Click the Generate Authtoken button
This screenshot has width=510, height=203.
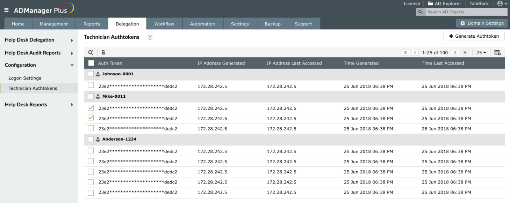coord(474,36)
